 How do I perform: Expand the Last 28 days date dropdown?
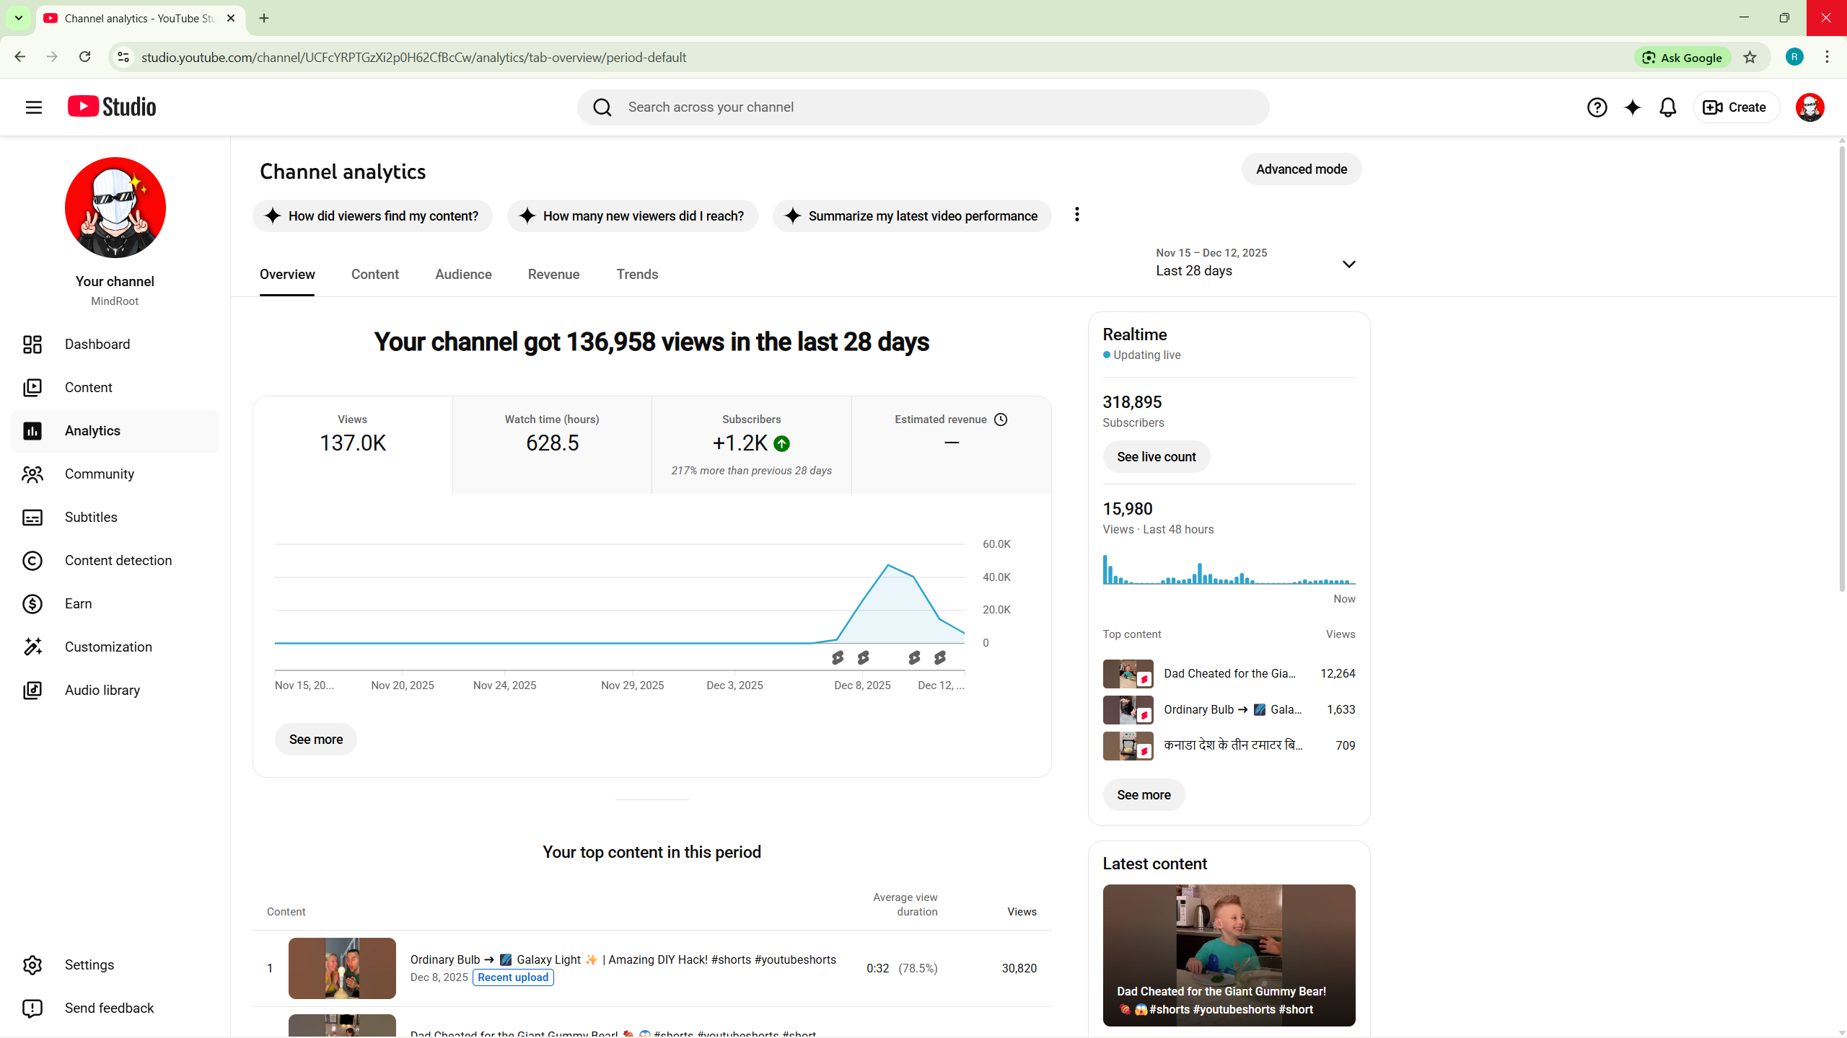(x=1348, y=264)
